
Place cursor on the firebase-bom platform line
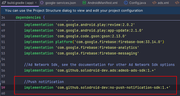[94, 42]
